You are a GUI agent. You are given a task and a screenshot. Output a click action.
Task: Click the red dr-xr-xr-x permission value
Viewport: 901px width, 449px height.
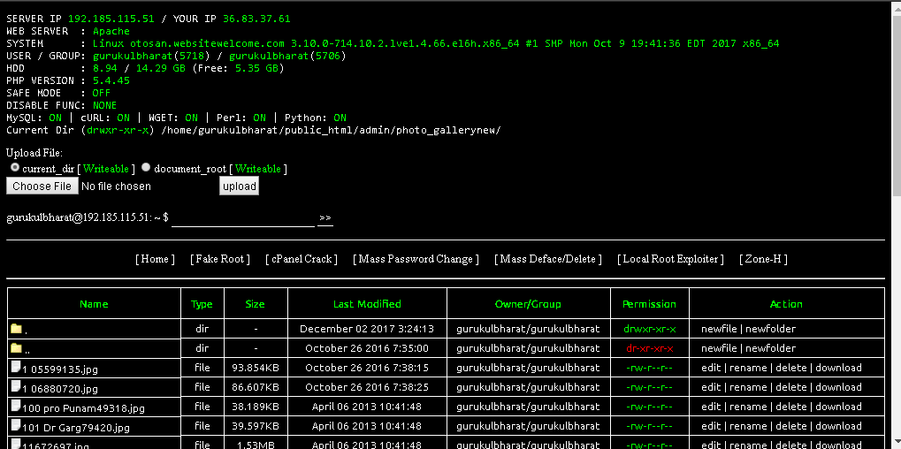649,348
